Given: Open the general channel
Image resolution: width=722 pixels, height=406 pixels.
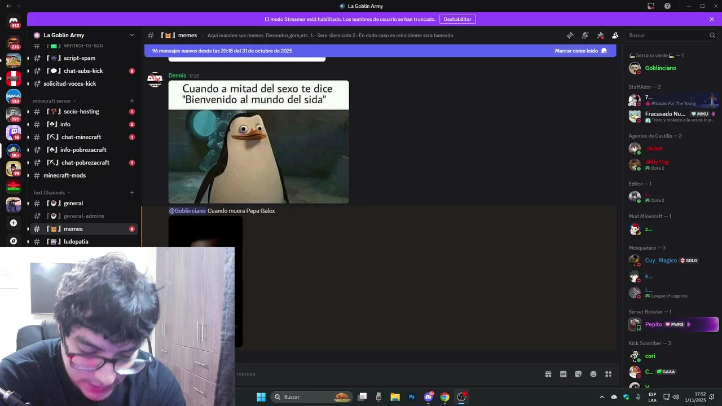Looking at the screenshot, I should click(85, 203).
